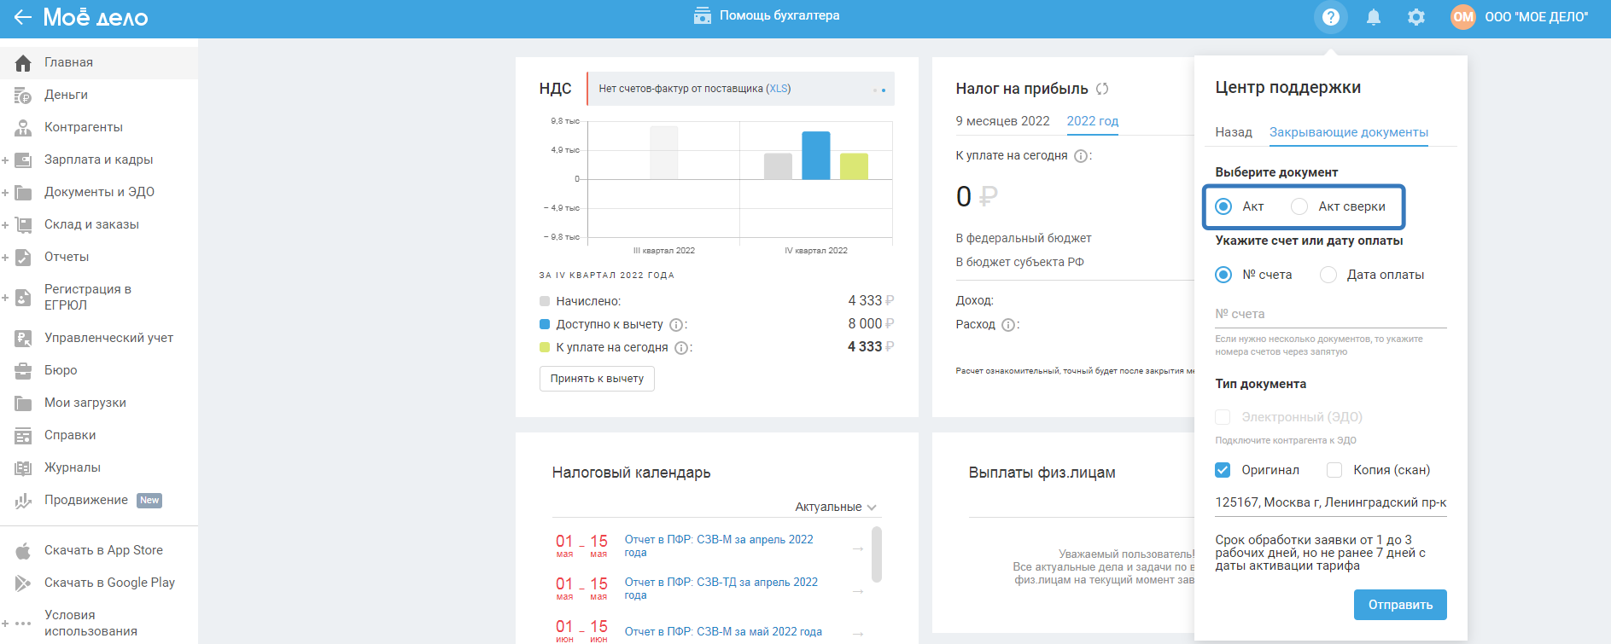Open the Актуальные dropdown in tax calendar
Screen dimensions: 1611x644
tap(835, 507)
